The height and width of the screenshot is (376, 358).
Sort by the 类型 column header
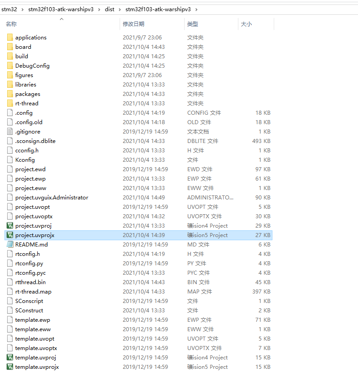click(x=193, y=24)
